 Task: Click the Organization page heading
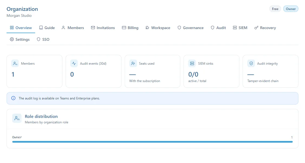coord(22,9)
